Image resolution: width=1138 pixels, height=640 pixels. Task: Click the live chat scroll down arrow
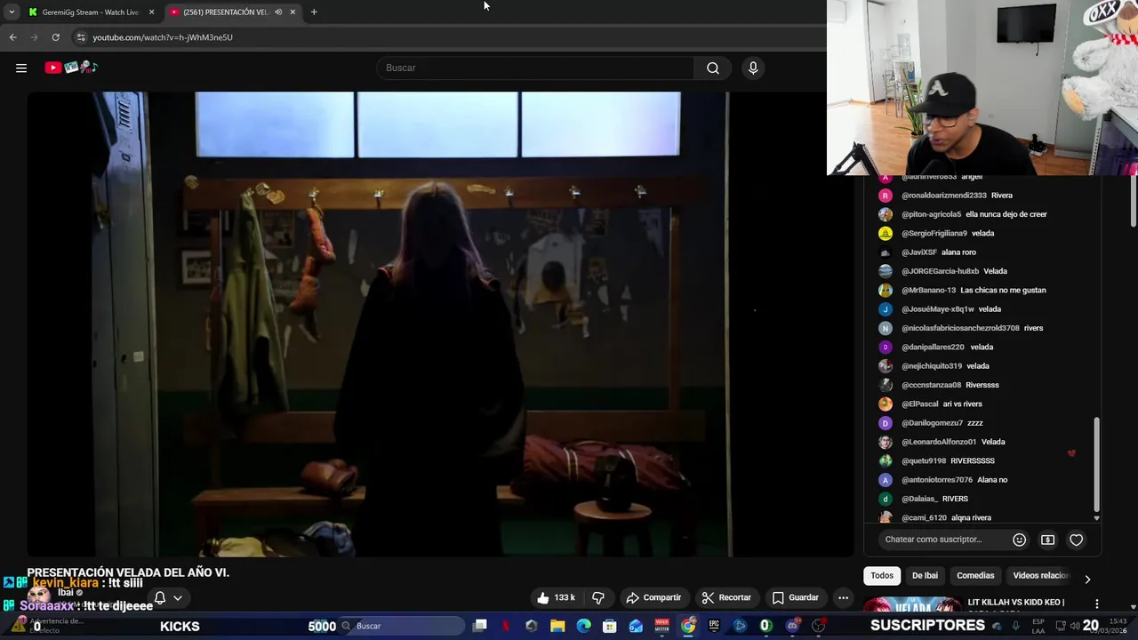click(1096, 517)
